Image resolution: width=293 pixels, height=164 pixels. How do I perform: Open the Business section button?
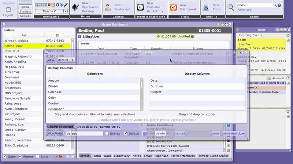click(x=25, y=11)
